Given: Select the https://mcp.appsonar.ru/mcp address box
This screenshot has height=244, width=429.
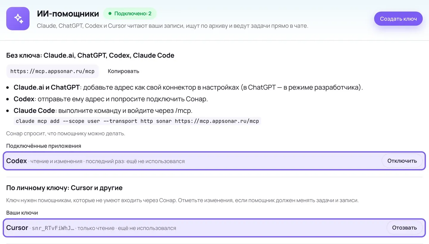Looking at the screenshot, I should (x=52, y=71).
